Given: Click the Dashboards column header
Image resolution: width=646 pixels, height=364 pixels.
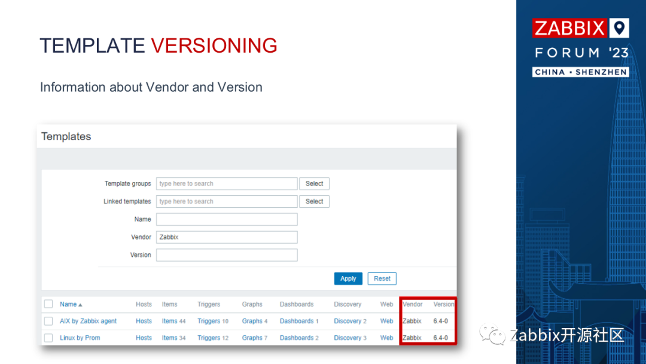Looking at the screenshot, I should tap(297, 304).
